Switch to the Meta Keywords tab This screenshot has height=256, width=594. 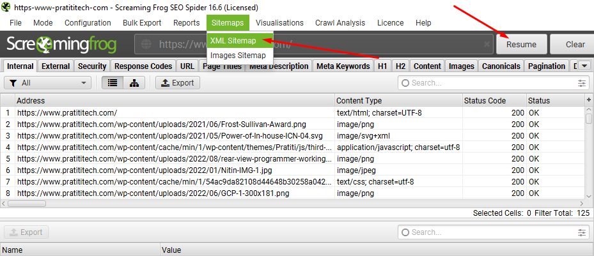coord(343,66)
